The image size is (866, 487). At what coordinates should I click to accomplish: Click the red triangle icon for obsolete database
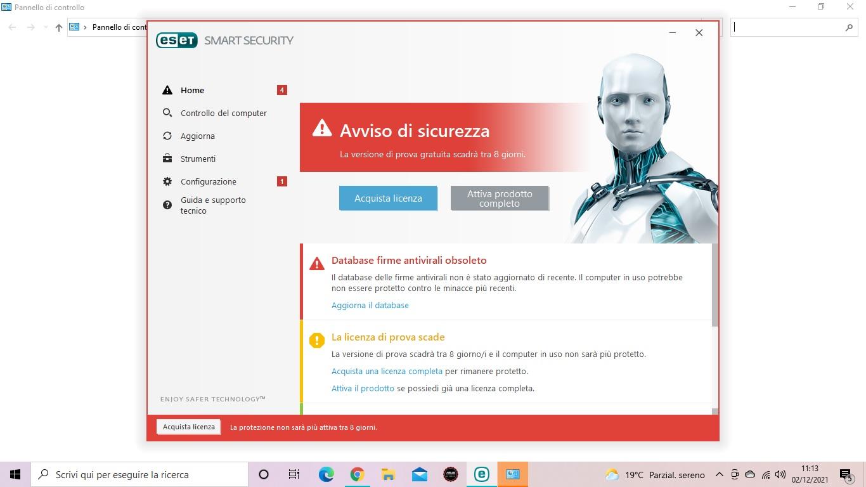317,264
